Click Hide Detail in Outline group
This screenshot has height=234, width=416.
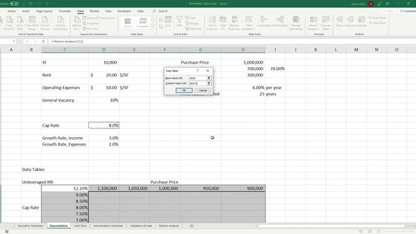(x=377, y=23)
